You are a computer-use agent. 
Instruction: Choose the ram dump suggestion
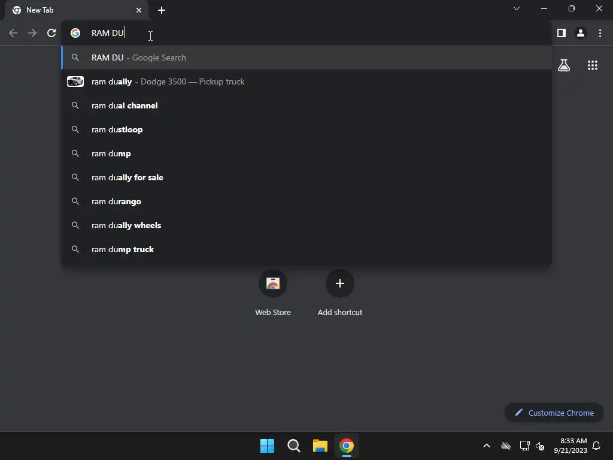(x=306, y=154)
